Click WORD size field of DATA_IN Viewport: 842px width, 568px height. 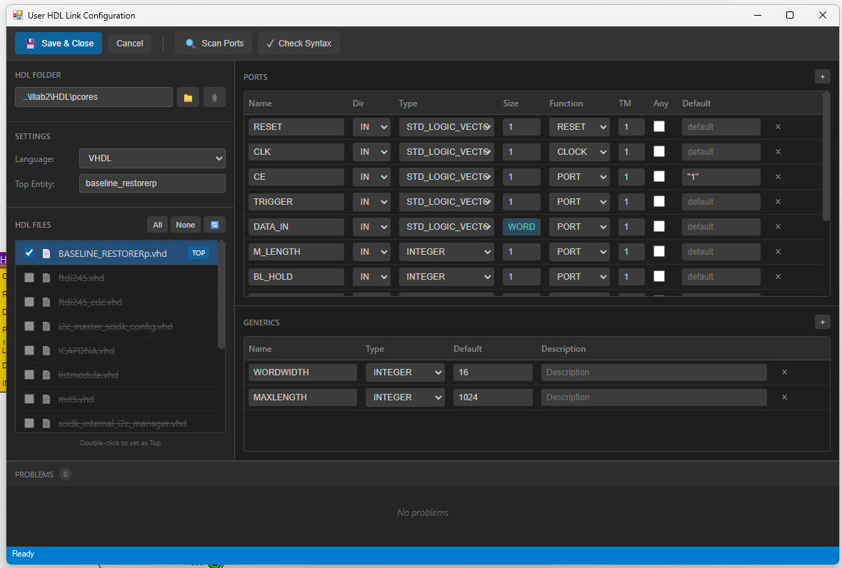(521, 227)
